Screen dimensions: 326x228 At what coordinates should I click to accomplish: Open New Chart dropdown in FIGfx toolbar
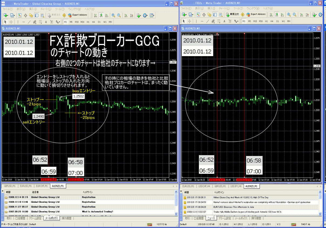point(184,15)
